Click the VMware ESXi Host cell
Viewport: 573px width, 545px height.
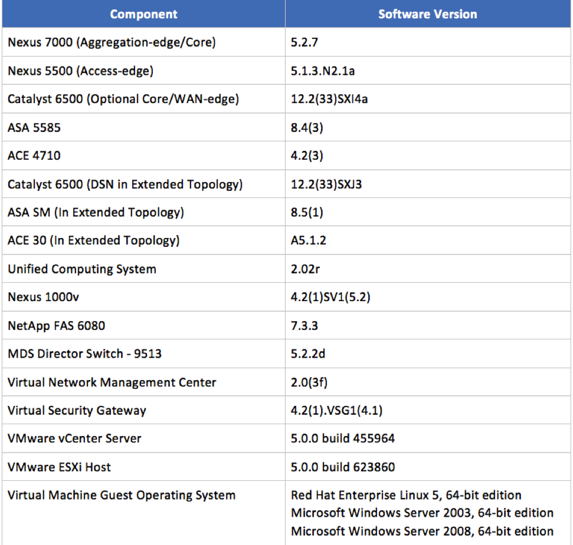59,467
